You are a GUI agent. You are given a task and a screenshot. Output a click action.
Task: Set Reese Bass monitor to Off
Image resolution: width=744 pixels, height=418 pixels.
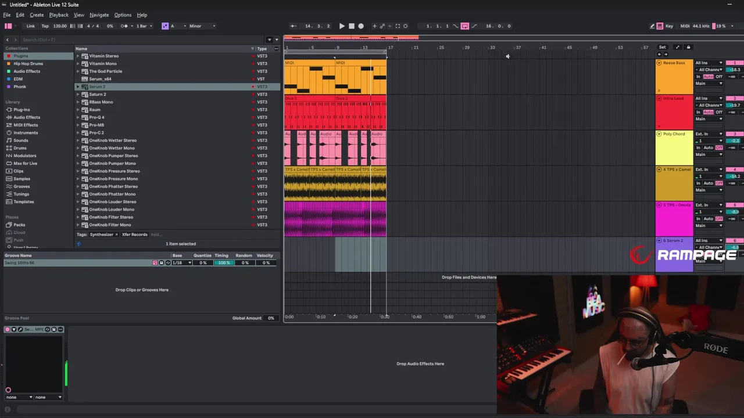719,77
